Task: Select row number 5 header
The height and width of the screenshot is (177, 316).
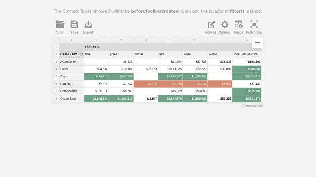Action: coord(56,76)
